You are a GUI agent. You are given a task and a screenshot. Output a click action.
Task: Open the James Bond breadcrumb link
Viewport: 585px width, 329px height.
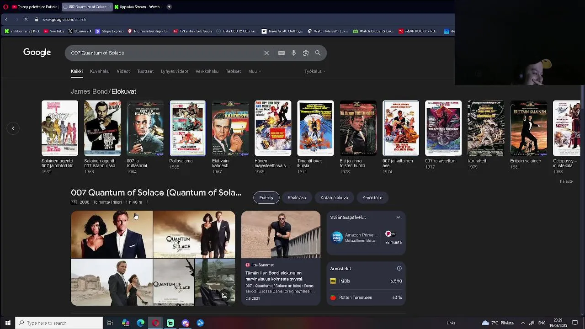point(89,91)
